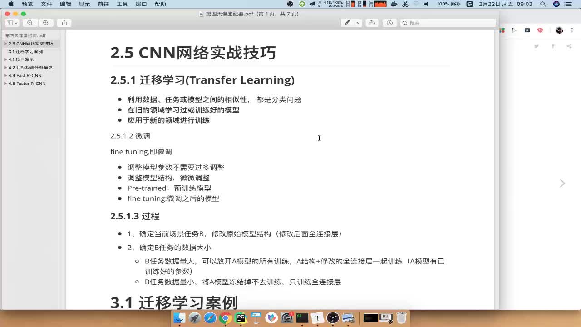Open the Siri icon in menu bar

tap(556, 4)
